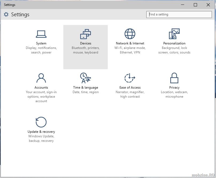Click 'Date, time, region' description
This screenshot has width=216, height=178.
[86, 92]
